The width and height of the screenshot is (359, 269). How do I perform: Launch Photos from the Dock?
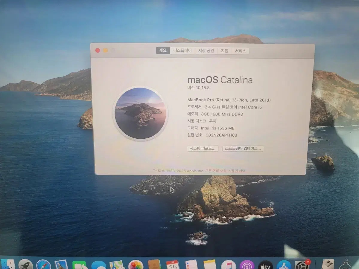(136, 265)
